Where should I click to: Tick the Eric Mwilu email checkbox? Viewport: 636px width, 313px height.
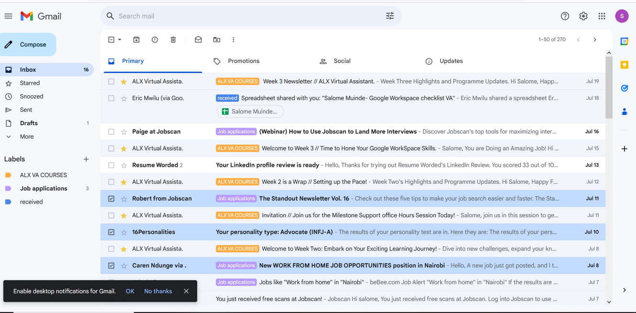[111, 98]
